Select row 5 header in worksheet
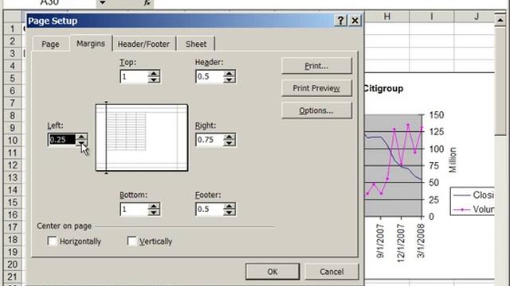This screenshot has width=510, height=286. coord(13,78)
